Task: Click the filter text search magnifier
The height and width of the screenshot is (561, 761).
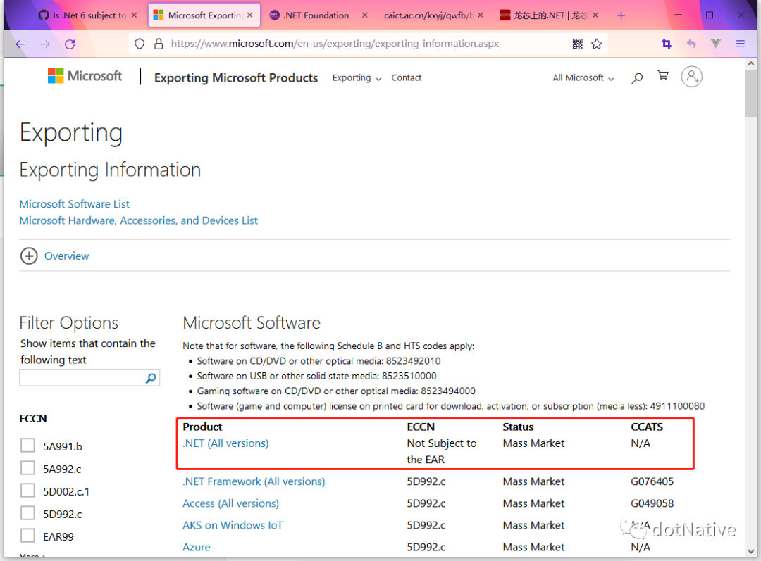Action: [x=151, y=378]
